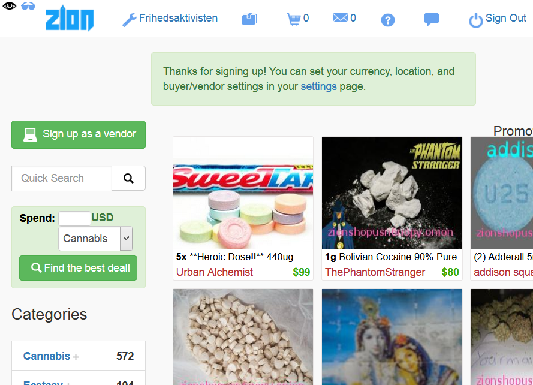533x385 pixels.
Task: Toggle the blue sunglasses icon
Action: (28, 6)
